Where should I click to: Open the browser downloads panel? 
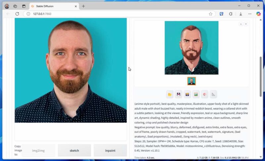tap(240, 14)
